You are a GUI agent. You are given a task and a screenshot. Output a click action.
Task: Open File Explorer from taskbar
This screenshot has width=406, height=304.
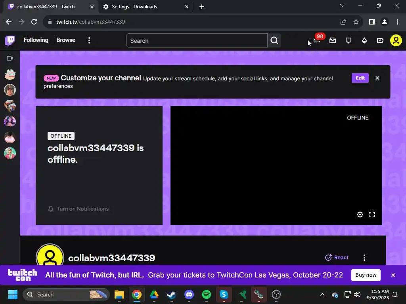119,294
